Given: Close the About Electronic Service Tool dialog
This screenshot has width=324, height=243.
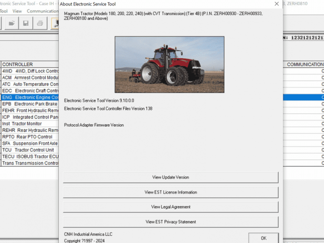Looking at the screenshot, I should pos(277,4).
